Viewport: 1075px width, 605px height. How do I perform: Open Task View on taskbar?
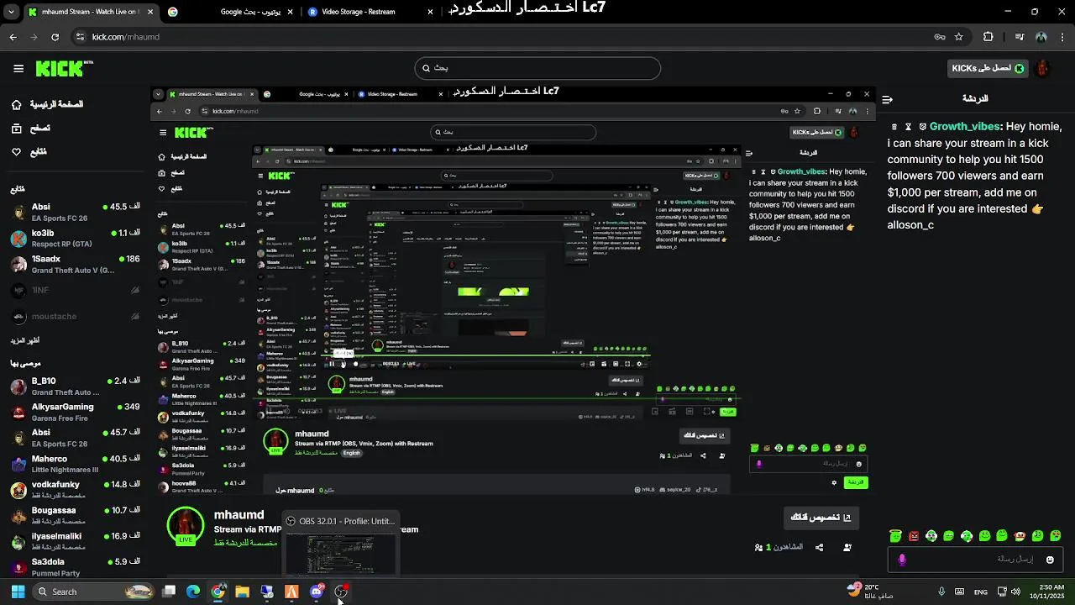click(169, 592)
